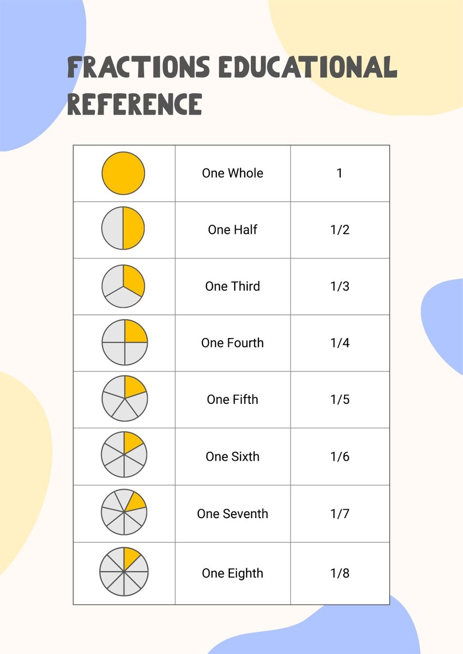This screenshot has width=463, height=654.
Task: Click the 1/6 fraction value
Action: [340, 457]
